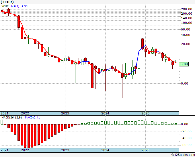Click the deepest red MACD histogram bar
The width and height of the screenshot is (195, 157).
tap(29, 136)
